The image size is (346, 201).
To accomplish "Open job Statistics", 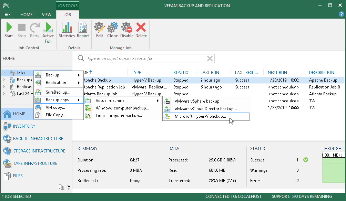I will [67, 30].
